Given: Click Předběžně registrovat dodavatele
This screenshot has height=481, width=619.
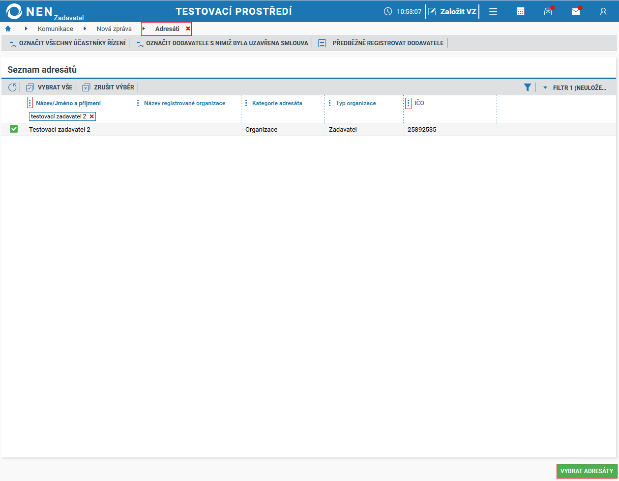Looking at the screenshot, I should 381,43.
